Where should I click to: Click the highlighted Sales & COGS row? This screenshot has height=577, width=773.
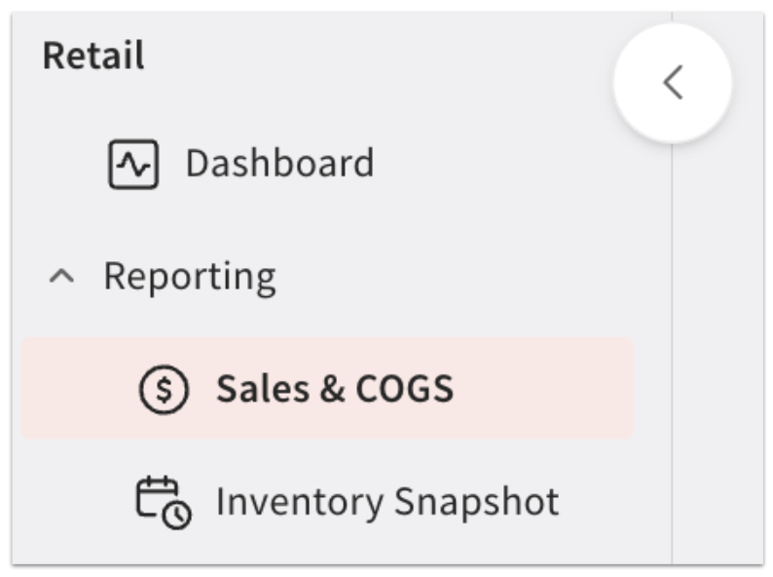327,390
